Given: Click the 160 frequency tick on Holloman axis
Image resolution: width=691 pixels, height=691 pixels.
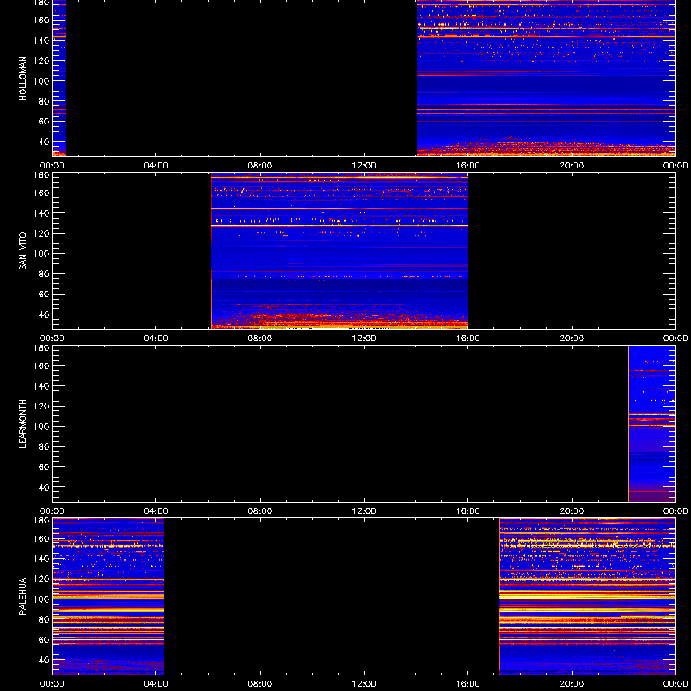Looking at the screenshot, I should 43,20.
